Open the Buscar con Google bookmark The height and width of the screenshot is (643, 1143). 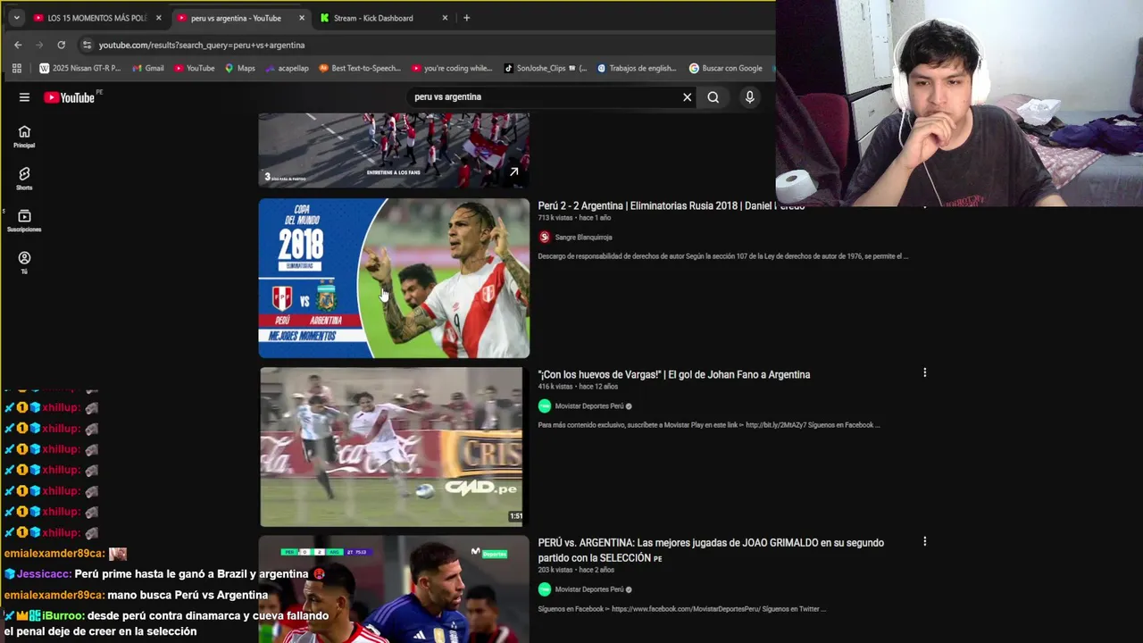pos(726,68)
